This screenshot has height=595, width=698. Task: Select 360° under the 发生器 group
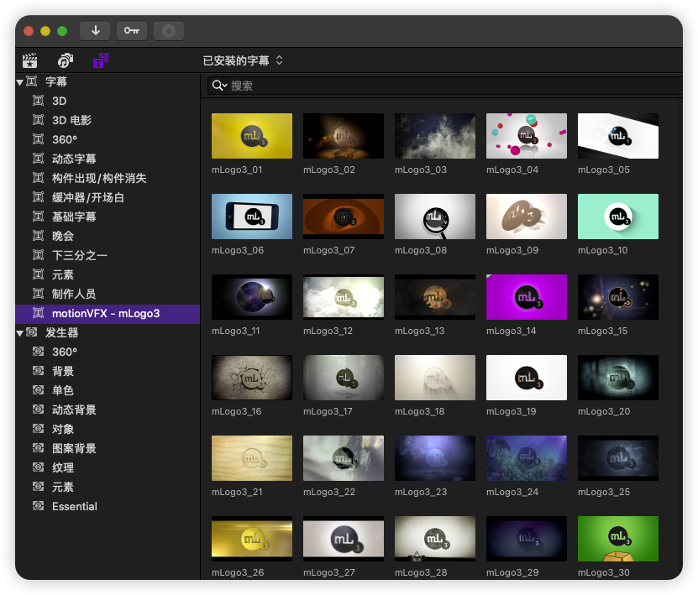coord(108,352)
